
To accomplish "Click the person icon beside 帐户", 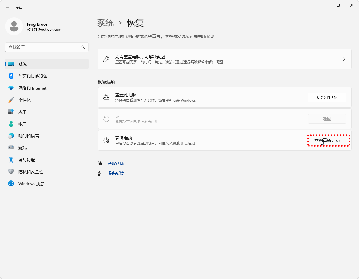I will tap(11, 124).
